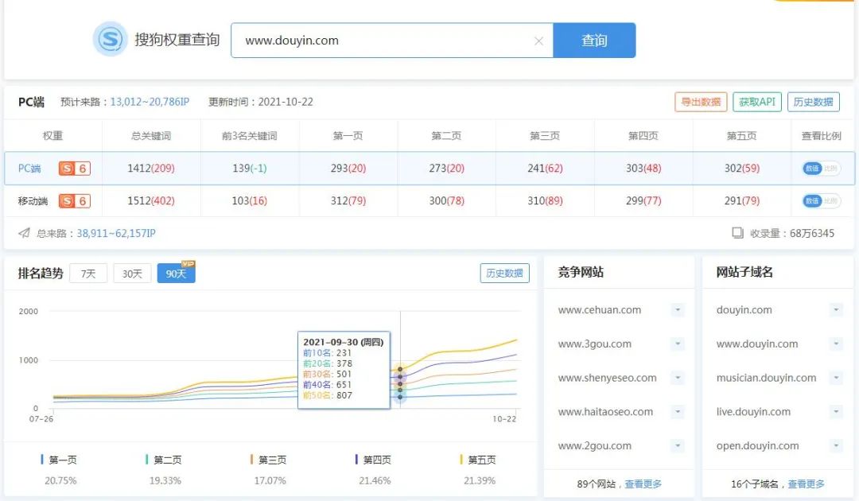This screenshot has width=859, height=501.
Task: Expand dropdown for live.douyin.com
Action: tap(836, 412)
